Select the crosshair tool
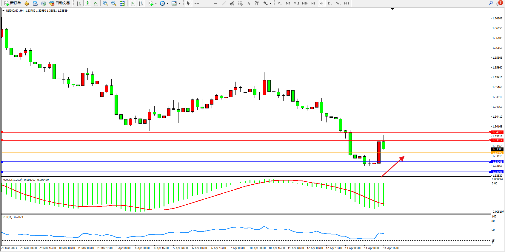Viewport: 505px width, 252px height. pos(197,3)
